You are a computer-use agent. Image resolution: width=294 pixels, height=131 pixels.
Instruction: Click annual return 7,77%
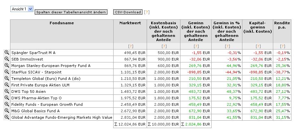click(284, 98)
